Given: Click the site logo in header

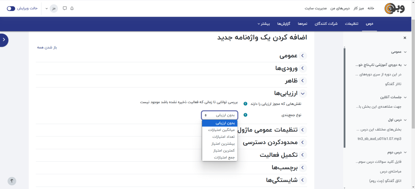Looking at the screenshot, I should coord(394,8).
